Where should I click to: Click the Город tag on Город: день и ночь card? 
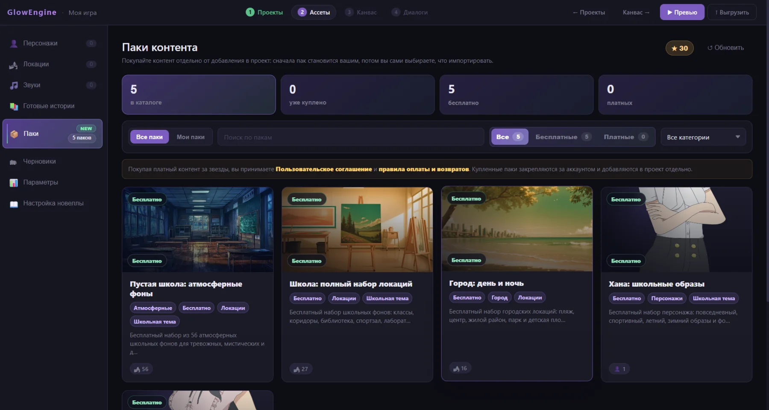click(499, 298)
